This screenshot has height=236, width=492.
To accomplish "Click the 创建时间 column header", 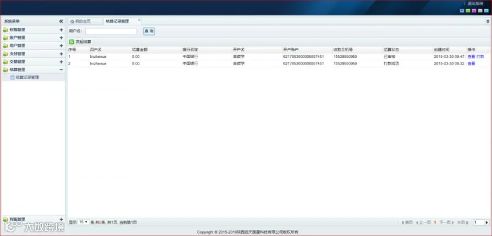I will pos(449,50).
